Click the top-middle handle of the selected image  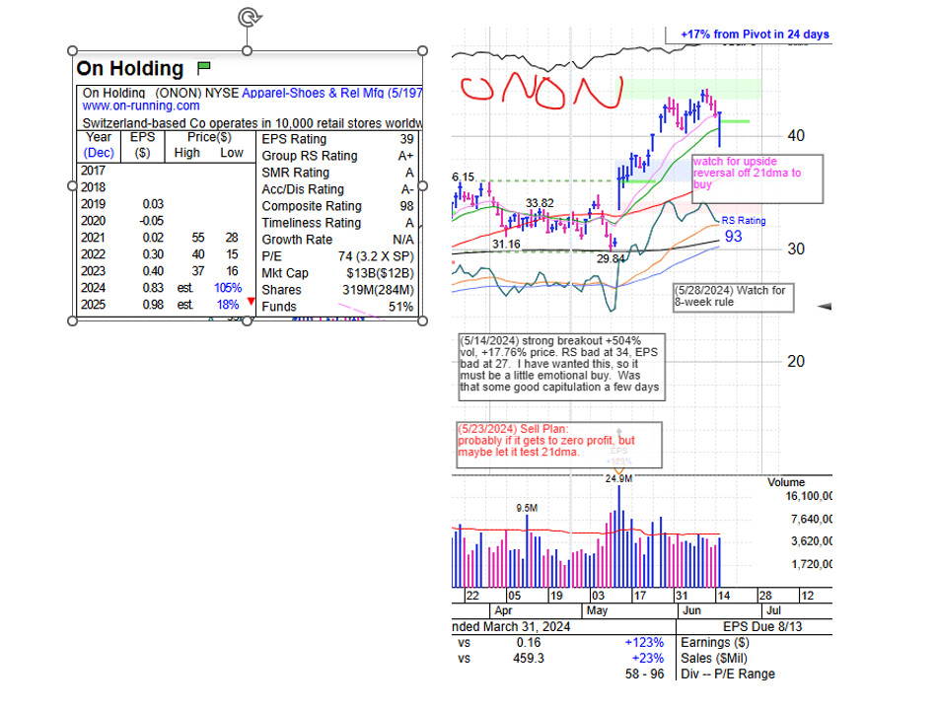[248, 51]
